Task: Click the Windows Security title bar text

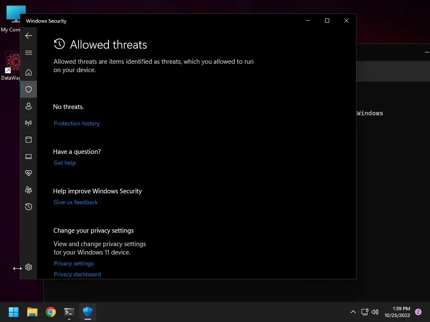Action: click(46, 21)
